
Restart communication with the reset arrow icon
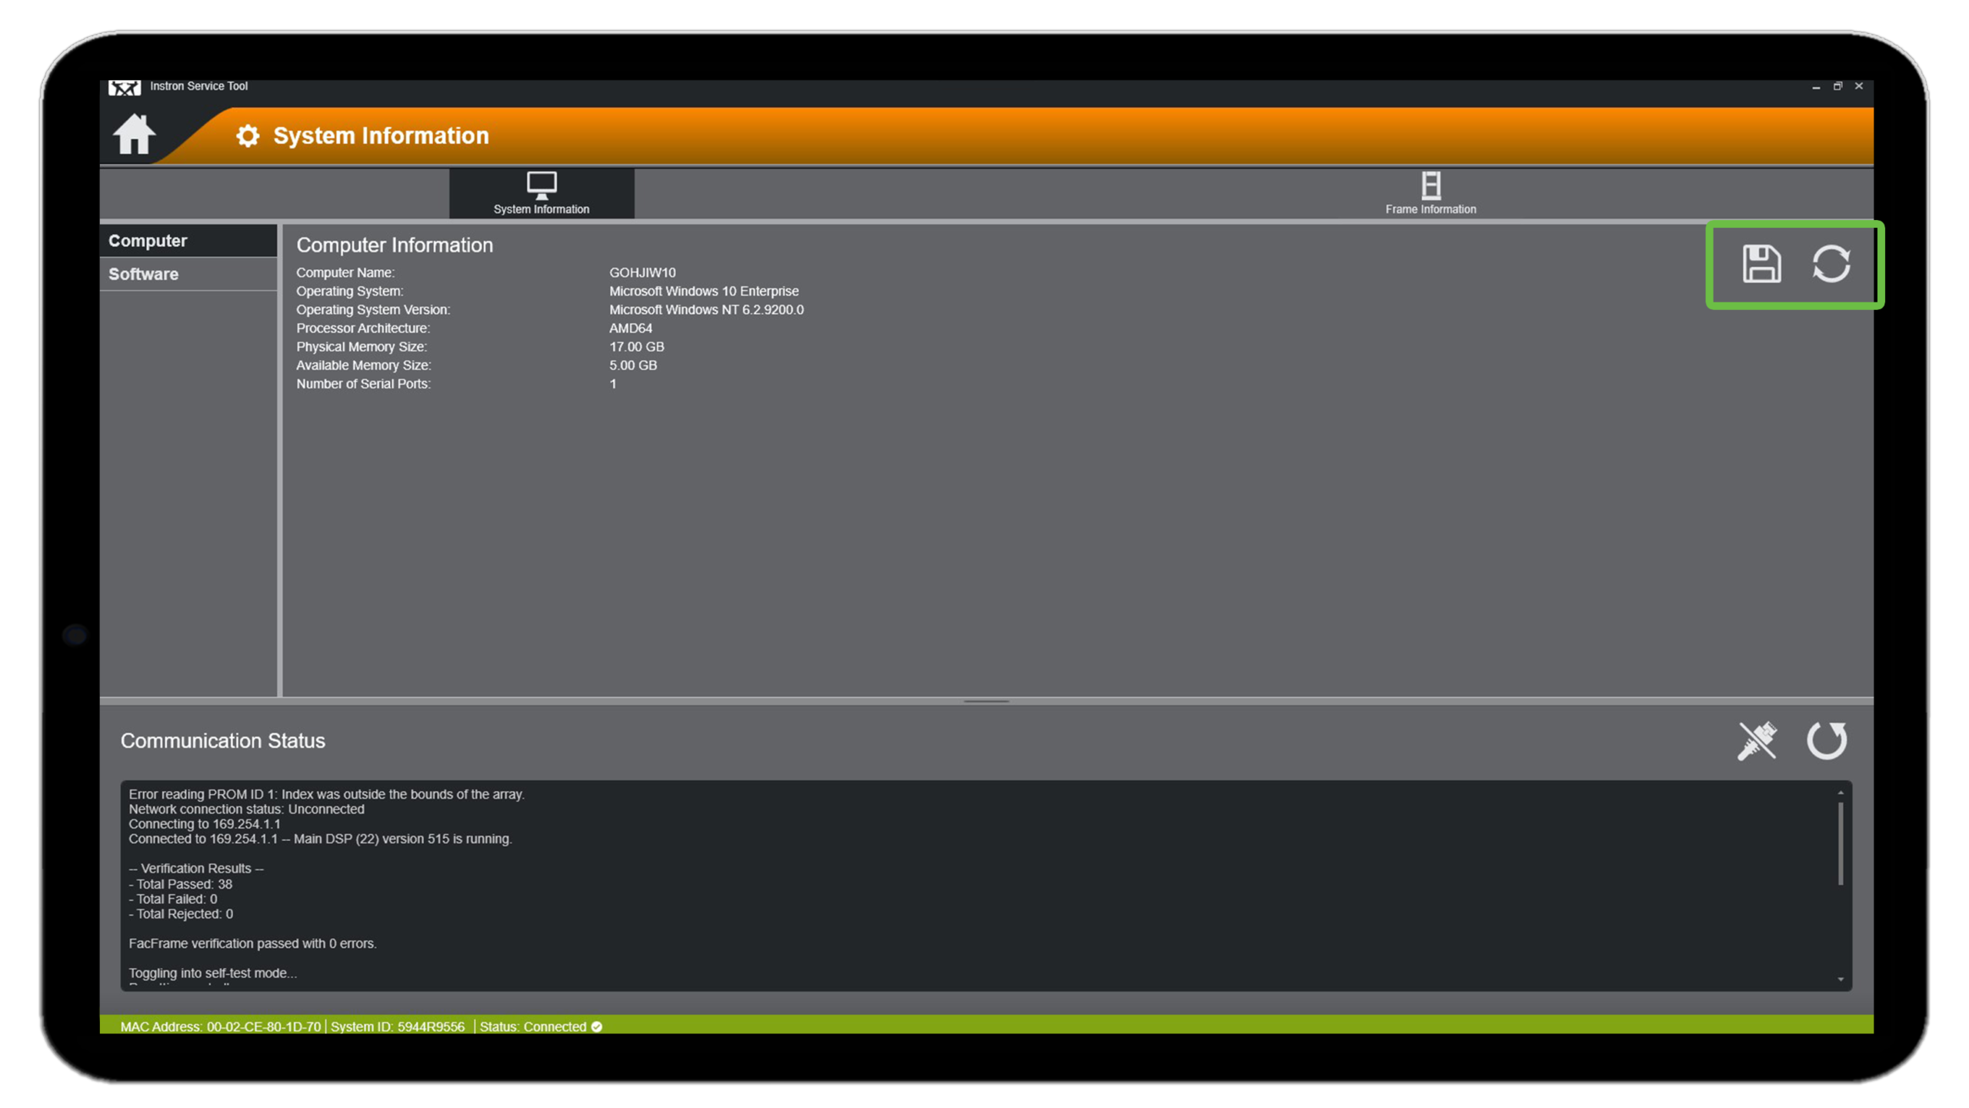[1827, 741]
